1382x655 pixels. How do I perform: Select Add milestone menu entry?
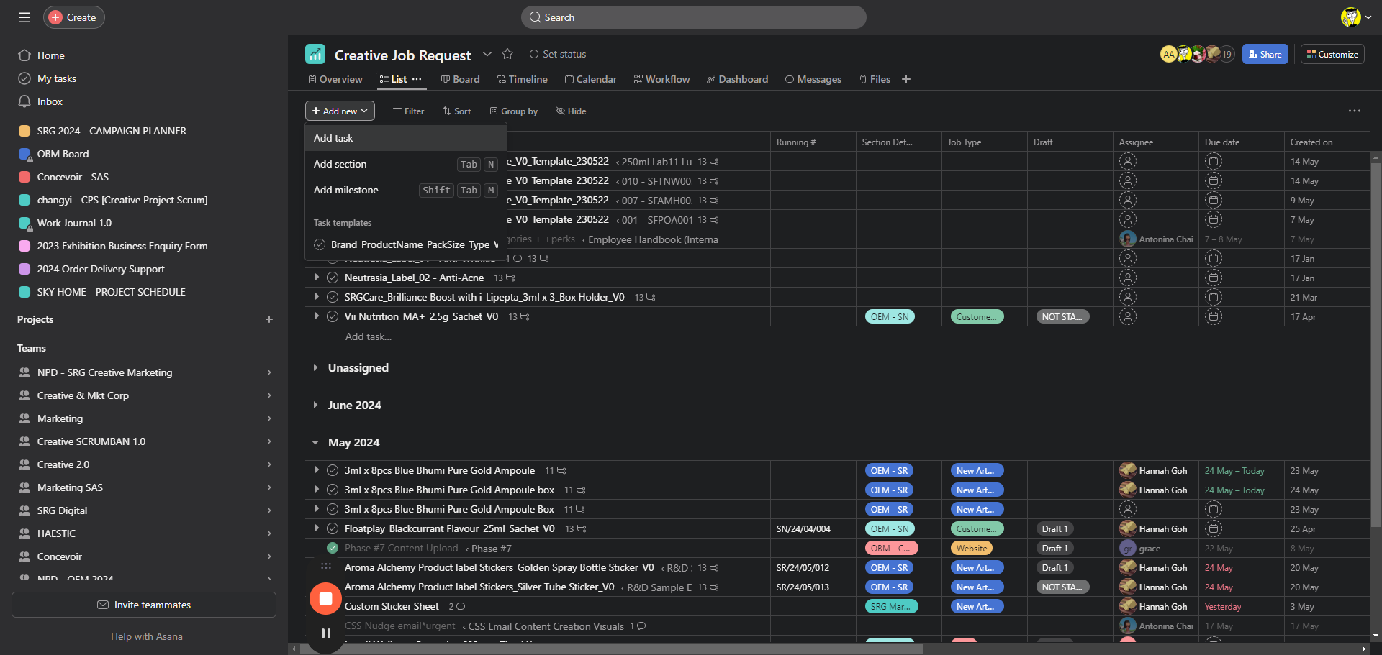click(x=406, y=190)
